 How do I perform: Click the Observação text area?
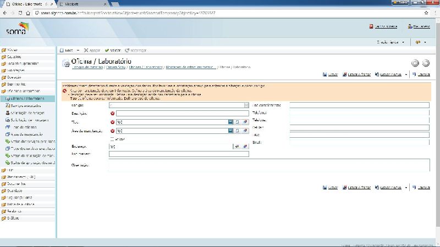click(x=269, y=165)
